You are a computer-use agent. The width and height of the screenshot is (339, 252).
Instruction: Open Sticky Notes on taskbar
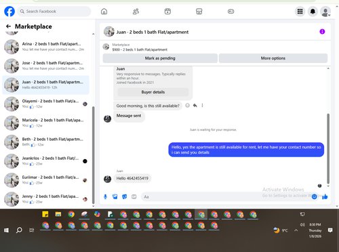[45, 214]
